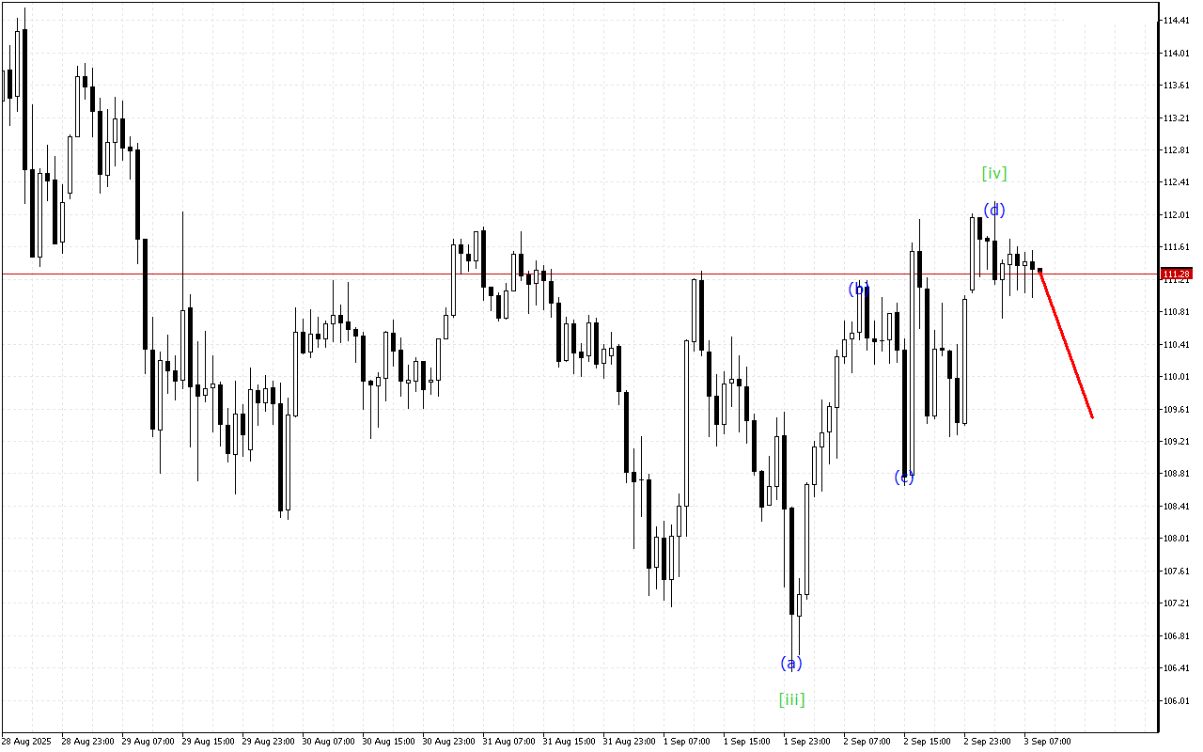Click the 28 Aug 2025 date label
The width and height of the screenshot is (1203, 752).
pos(25,742)
